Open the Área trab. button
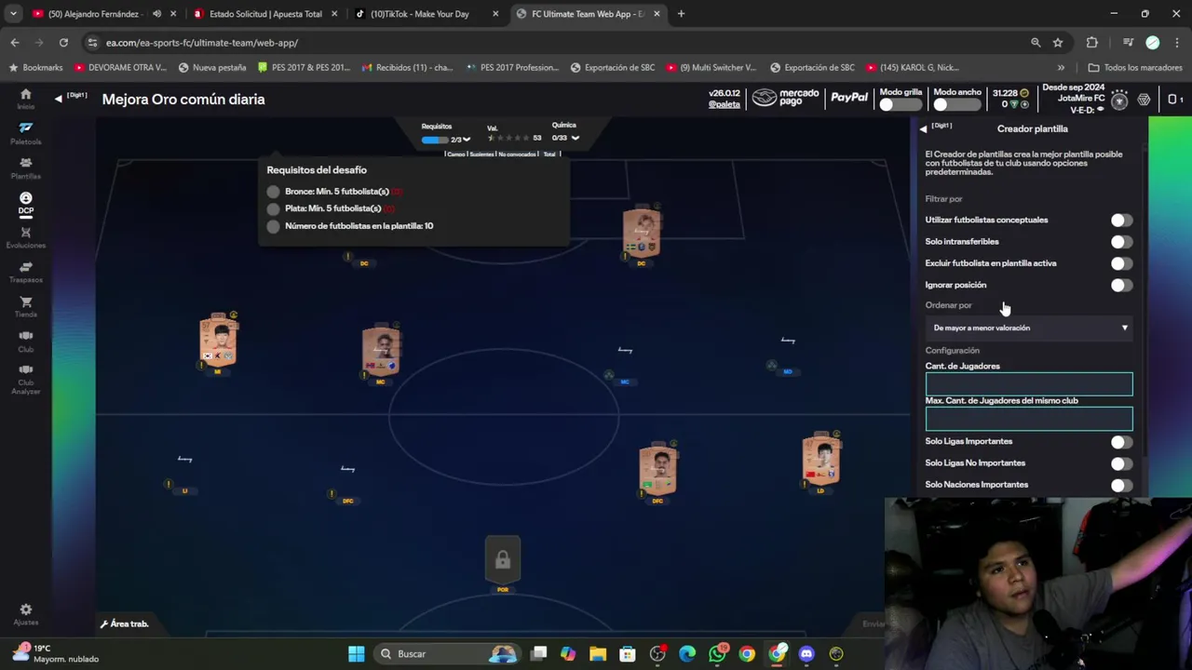The width and height of the screenshot is (1192, 670). click(x=125, y=623)
